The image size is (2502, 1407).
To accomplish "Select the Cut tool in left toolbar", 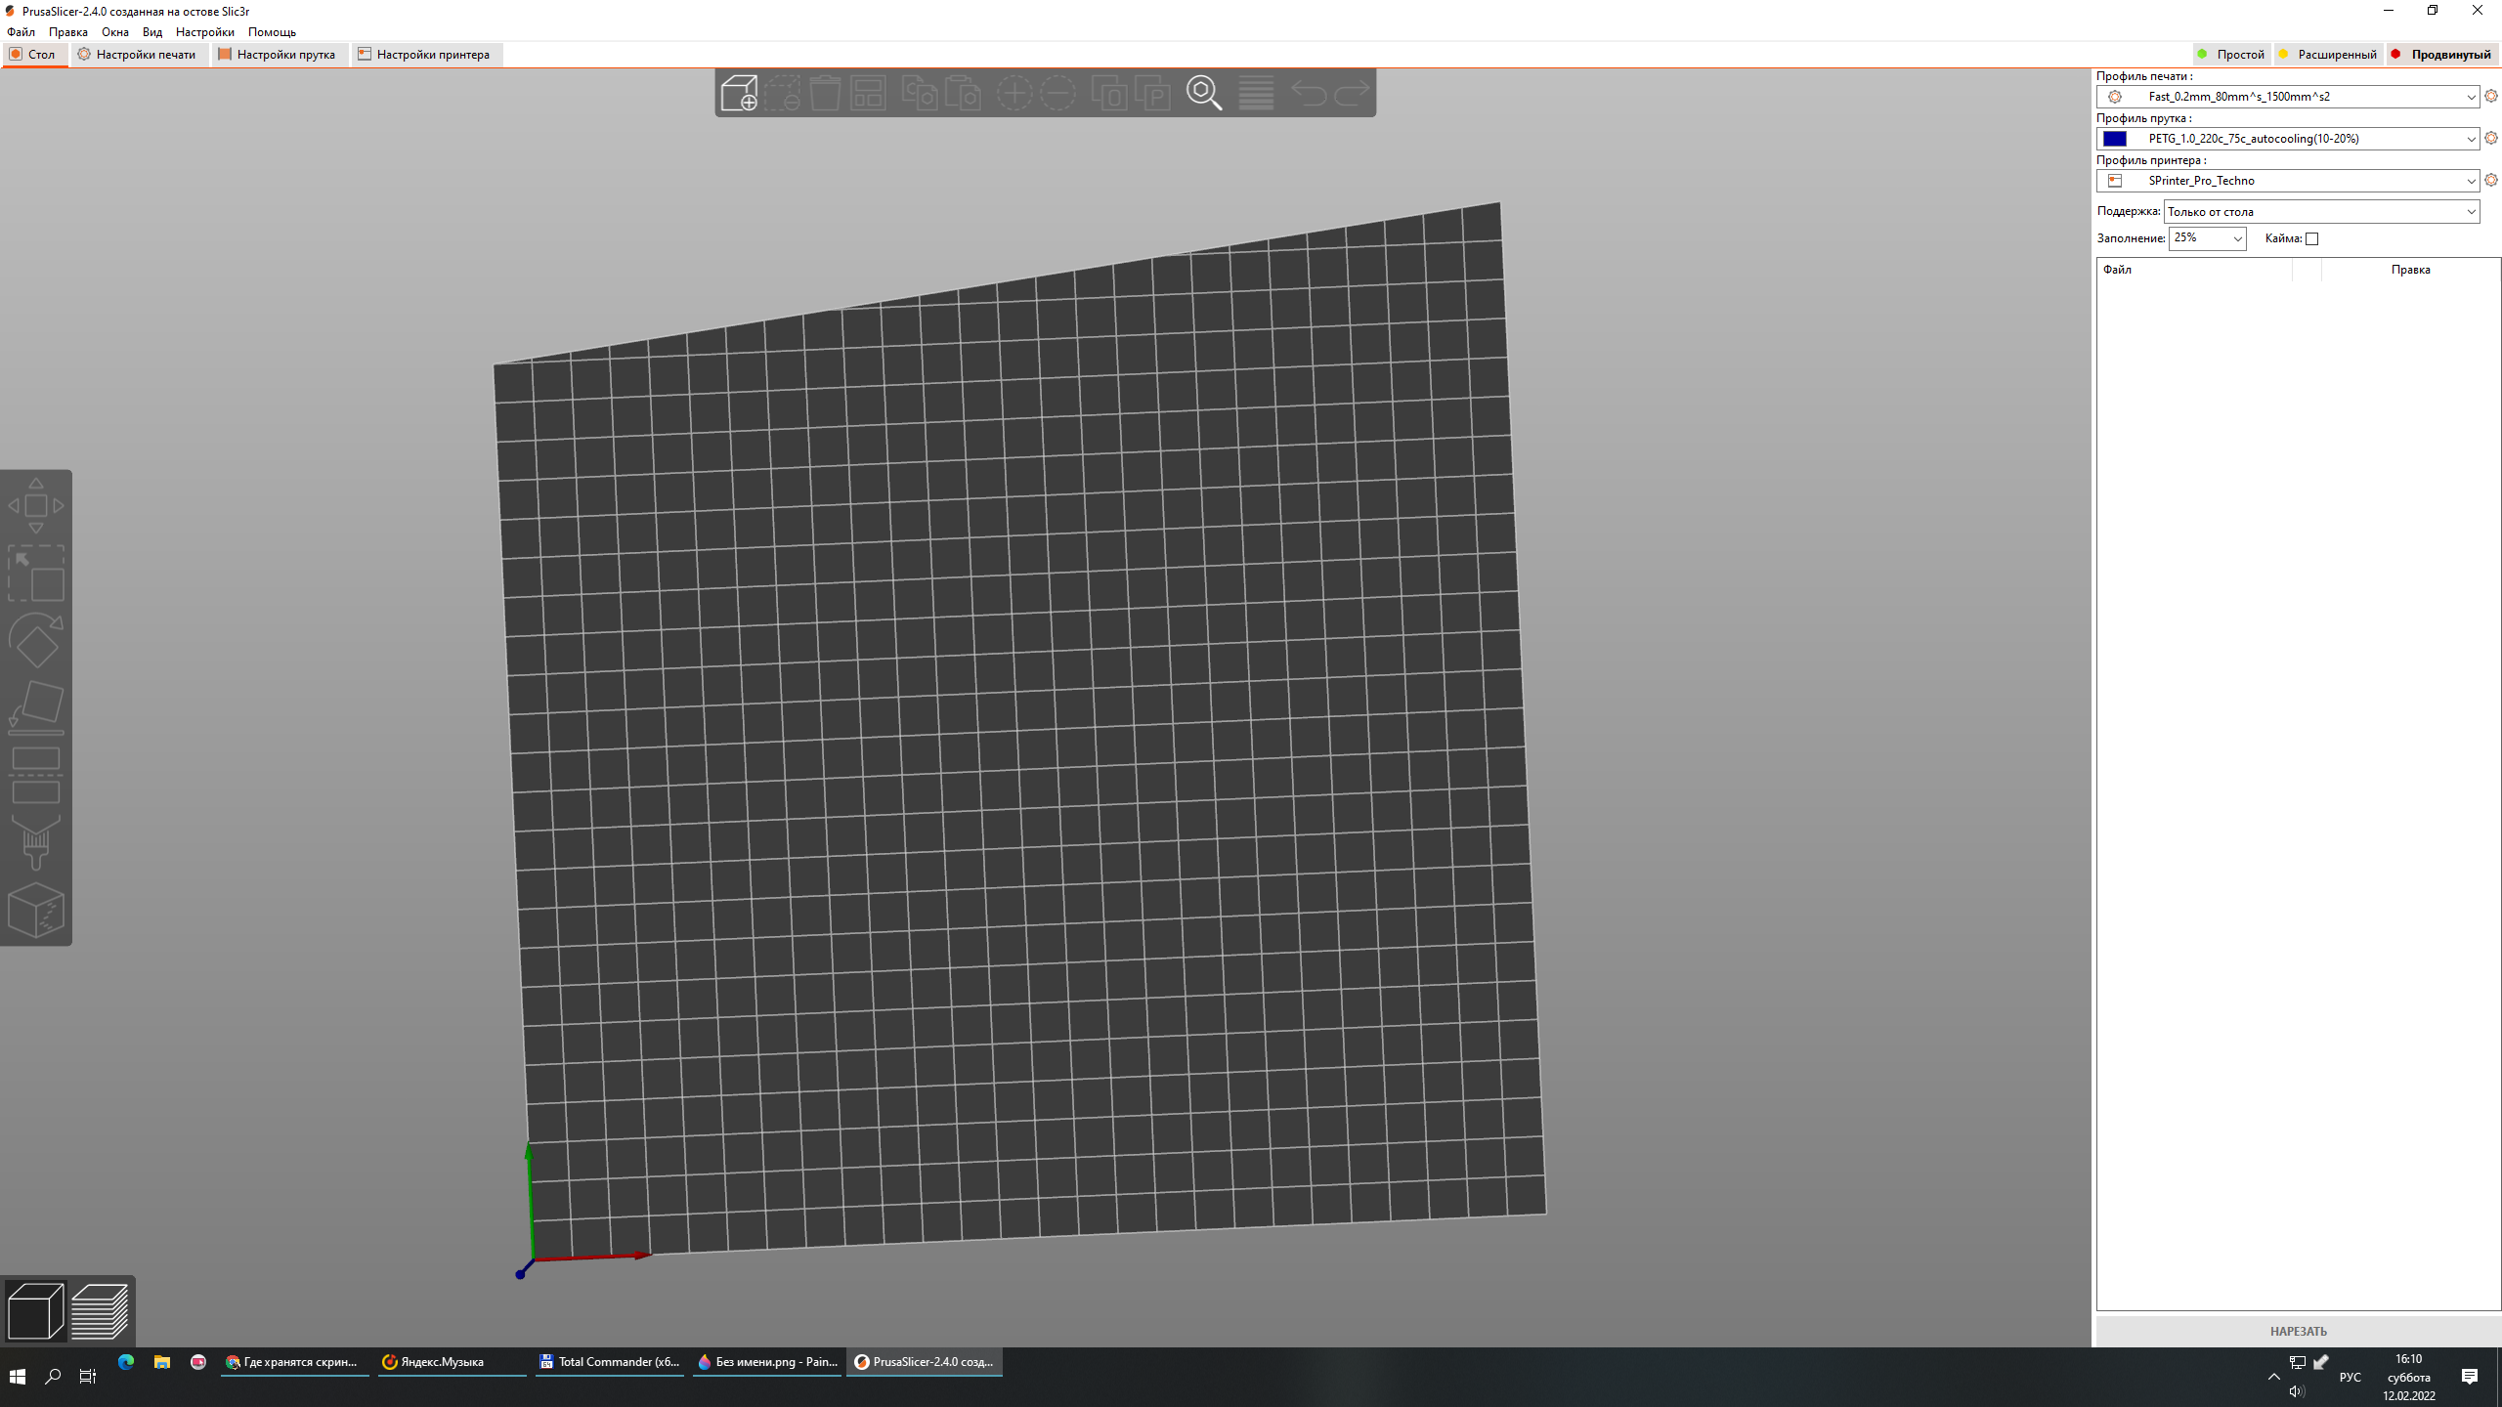I will click(36, 775).
